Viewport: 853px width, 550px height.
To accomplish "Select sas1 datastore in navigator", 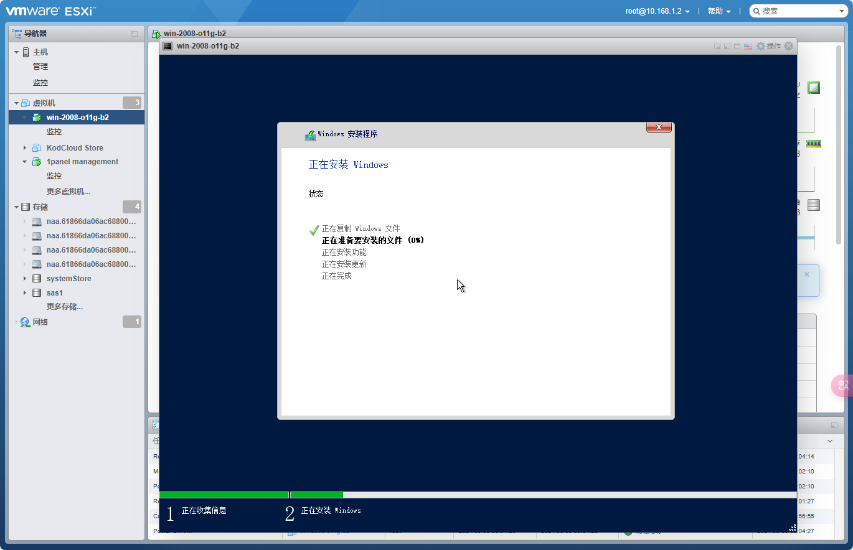I will tap(55, 293).
